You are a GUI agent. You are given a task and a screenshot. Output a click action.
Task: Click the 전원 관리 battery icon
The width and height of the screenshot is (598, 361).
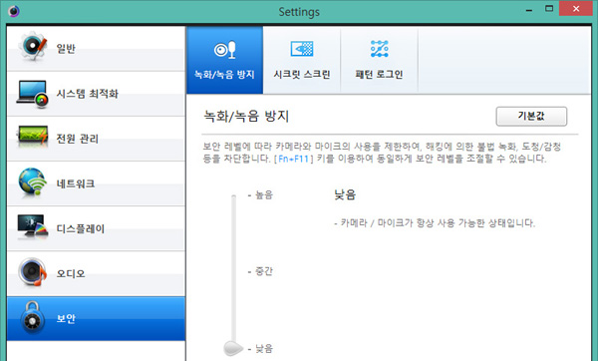coord(32,136)
